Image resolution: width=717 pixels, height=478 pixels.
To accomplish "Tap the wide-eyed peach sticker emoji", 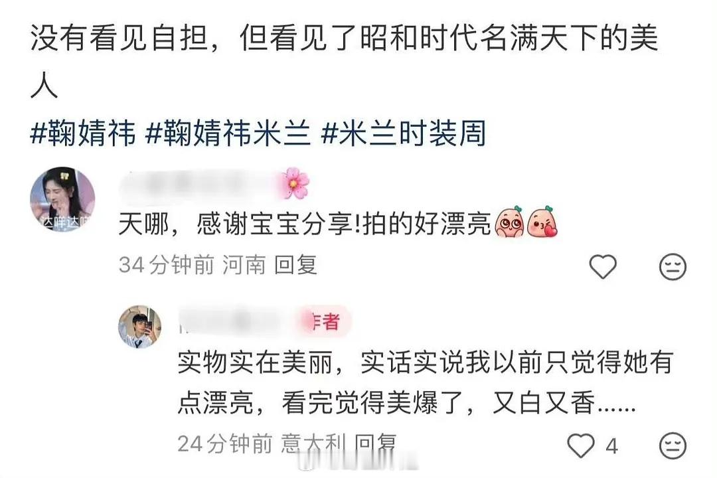I will point(510,222).
